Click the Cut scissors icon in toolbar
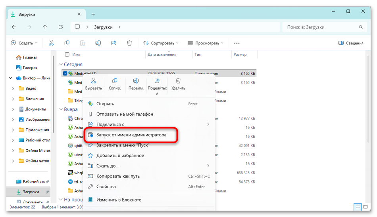This screenshot has height=217, width=377. point(51,43)
